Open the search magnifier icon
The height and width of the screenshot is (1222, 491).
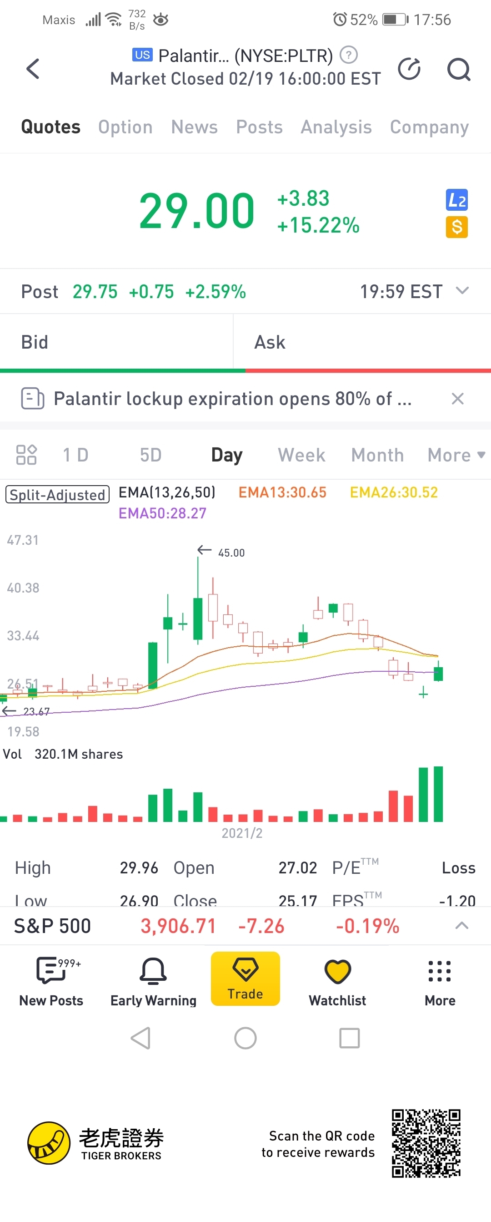[x=459, y=70]
